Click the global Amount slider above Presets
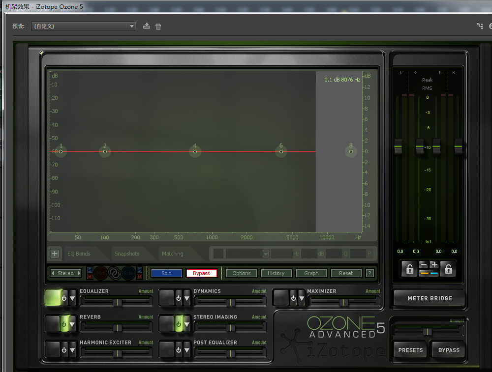 tap(428, 332)
